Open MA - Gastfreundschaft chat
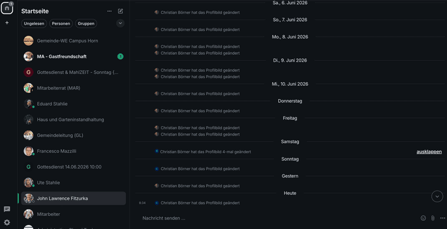The image size is (447, 229). 74,56
